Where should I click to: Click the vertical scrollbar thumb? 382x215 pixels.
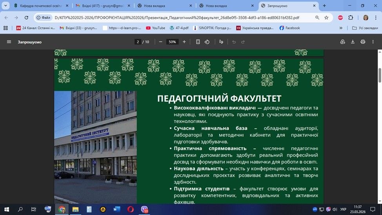(379, 75)
